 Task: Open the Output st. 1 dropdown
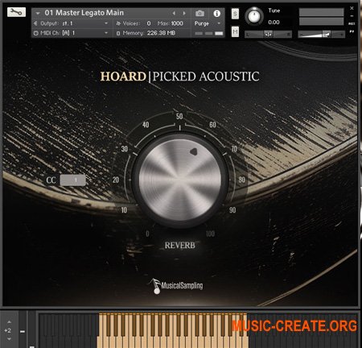pos(71,23)
